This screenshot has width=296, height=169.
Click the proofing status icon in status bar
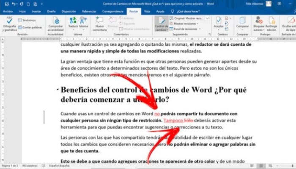pos(44,166)
